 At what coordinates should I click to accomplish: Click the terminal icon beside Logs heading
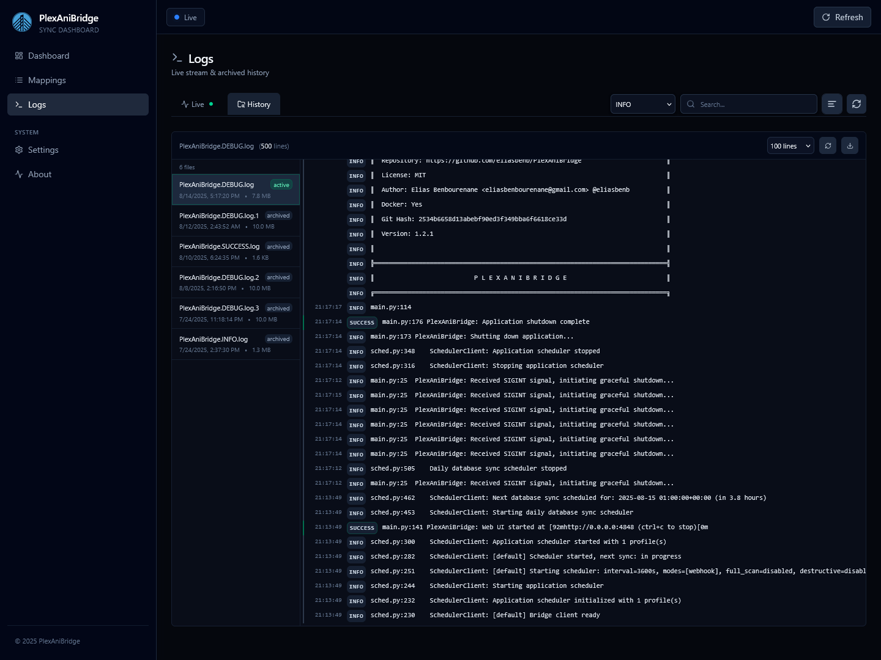[x=177, y=58]
